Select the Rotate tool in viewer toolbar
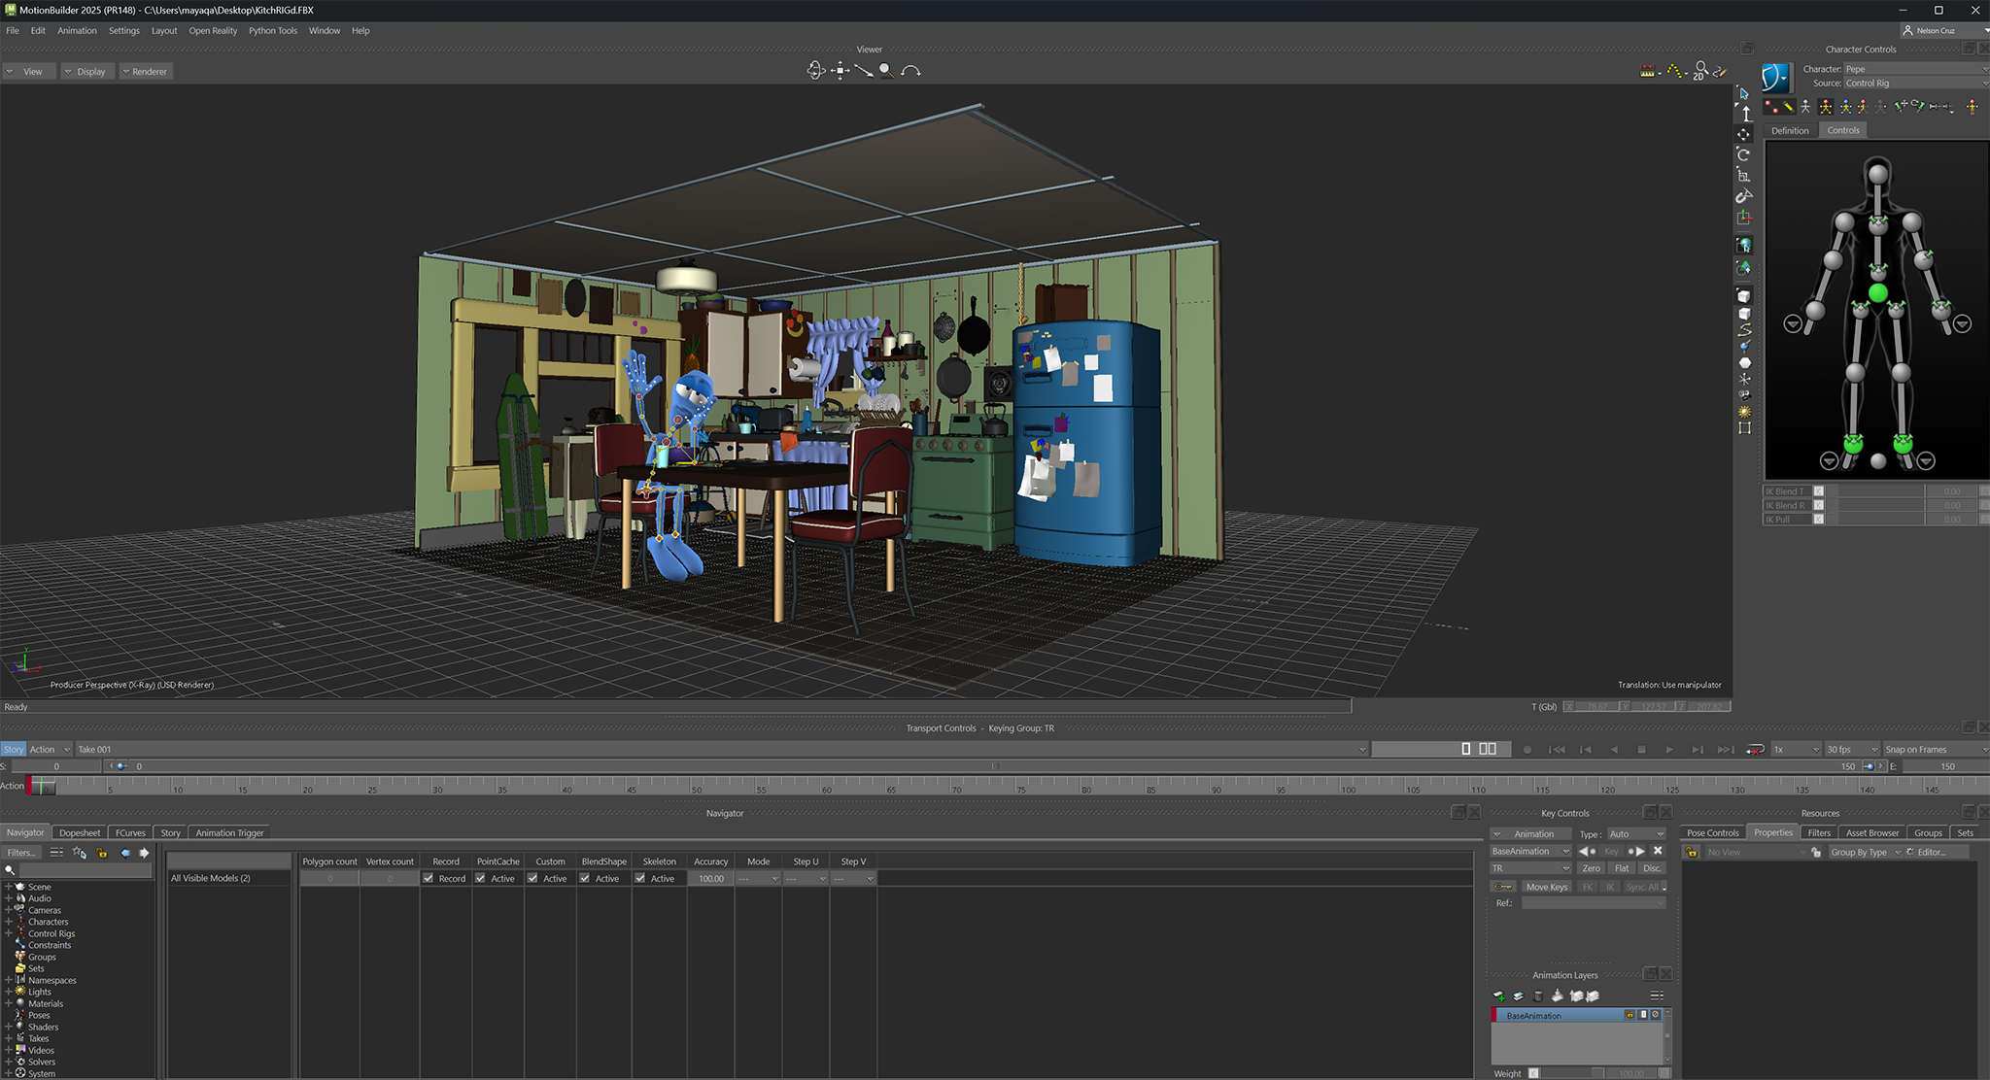Screen dimensions: 1990x1080 (x=1744, y=154)
